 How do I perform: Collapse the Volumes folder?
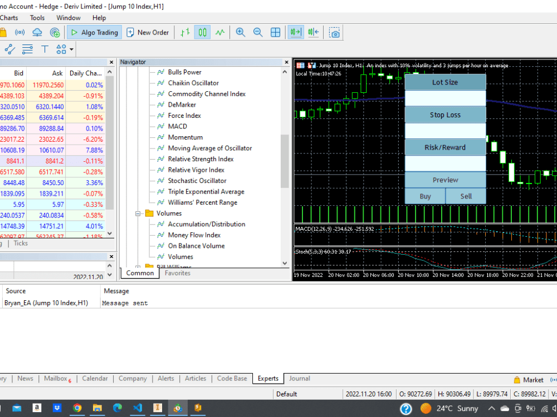138,214
